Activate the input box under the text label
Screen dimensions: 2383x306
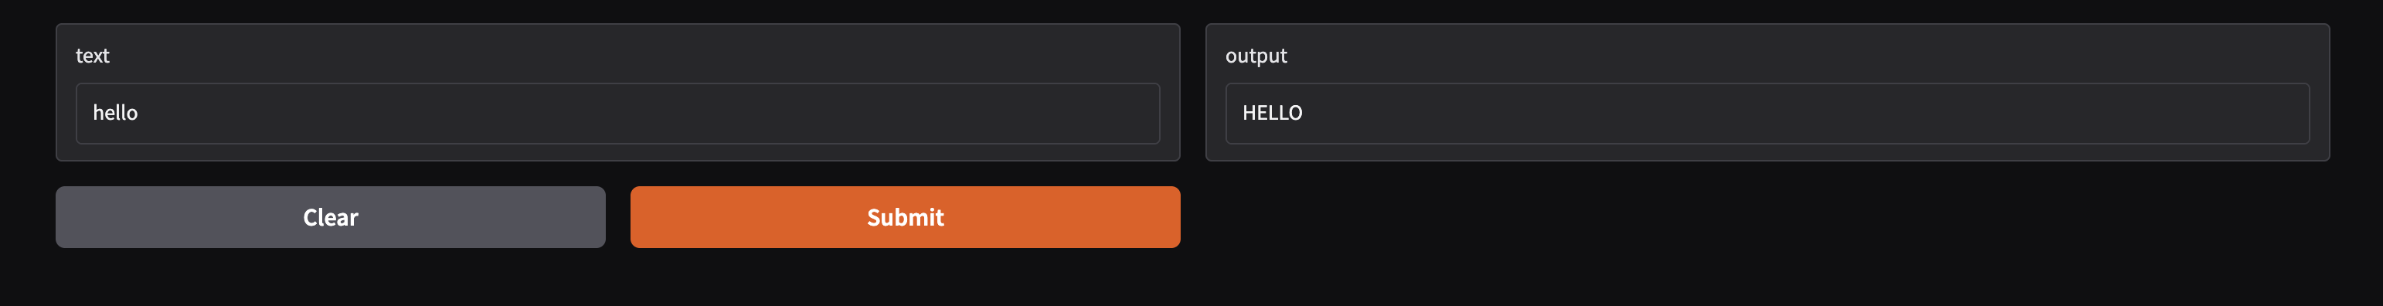pos(618,114)
